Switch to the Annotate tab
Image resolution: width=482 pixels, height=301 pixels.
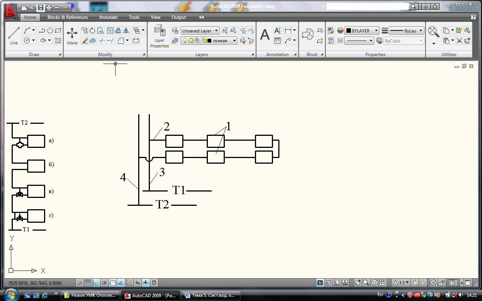(108, 17)
